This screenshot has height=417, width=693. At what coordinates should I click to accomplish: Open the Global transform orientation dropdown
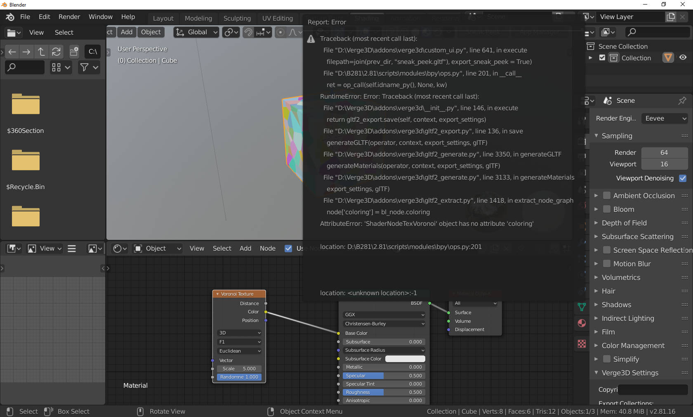pos(196,32)
